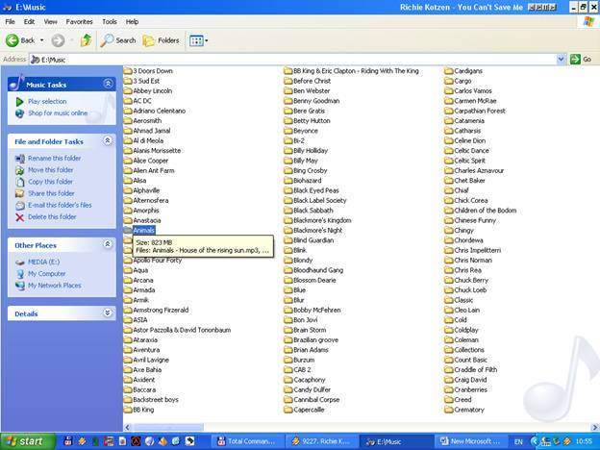Expand the Details panel
Screen dimensions: 600x450
tap(107, 312)
